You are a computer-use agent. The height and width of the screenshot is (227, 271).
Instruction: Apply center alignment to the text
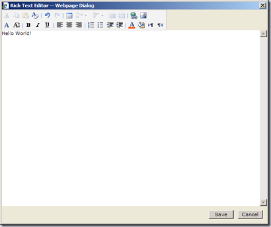point(69,25)
